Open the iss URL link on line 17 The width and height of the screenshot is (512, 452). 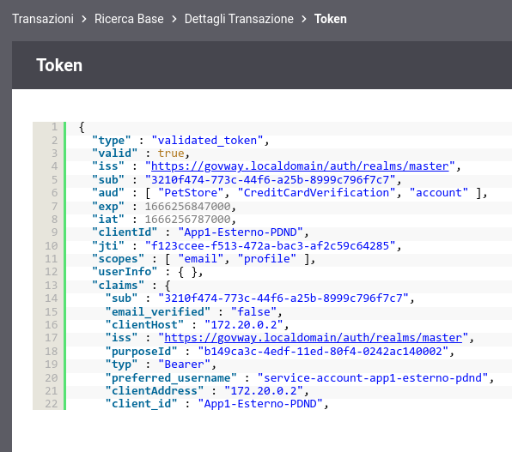pos(314,338)
